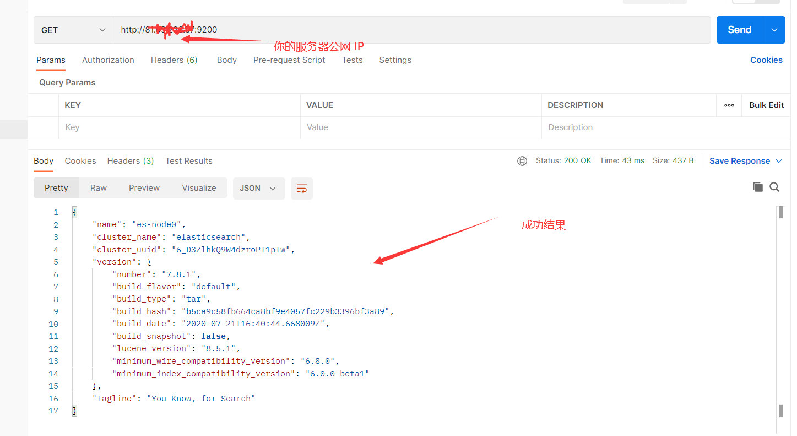Click the "elasticsearch" cluster_name value
This screenshot has height=436, width=797.
click(x=209, y=237)
